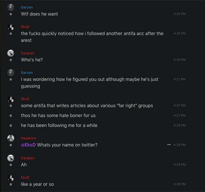Click the 'Whats your name on twitter?' message text
The height and width of the screenshot is (192, 205).
(x=67, y=145)
